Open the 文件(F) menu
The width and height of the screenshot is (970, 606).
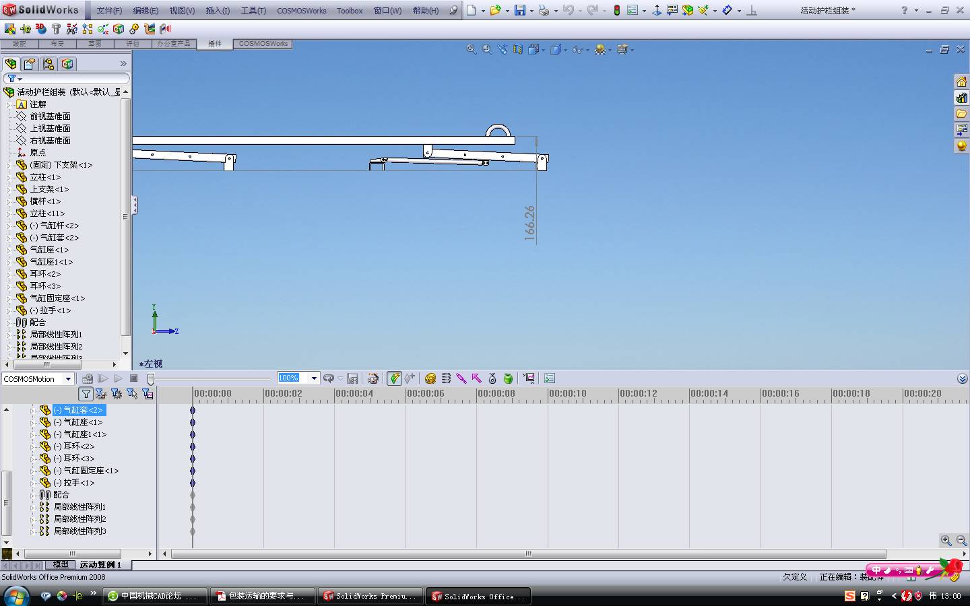(109, 11)
